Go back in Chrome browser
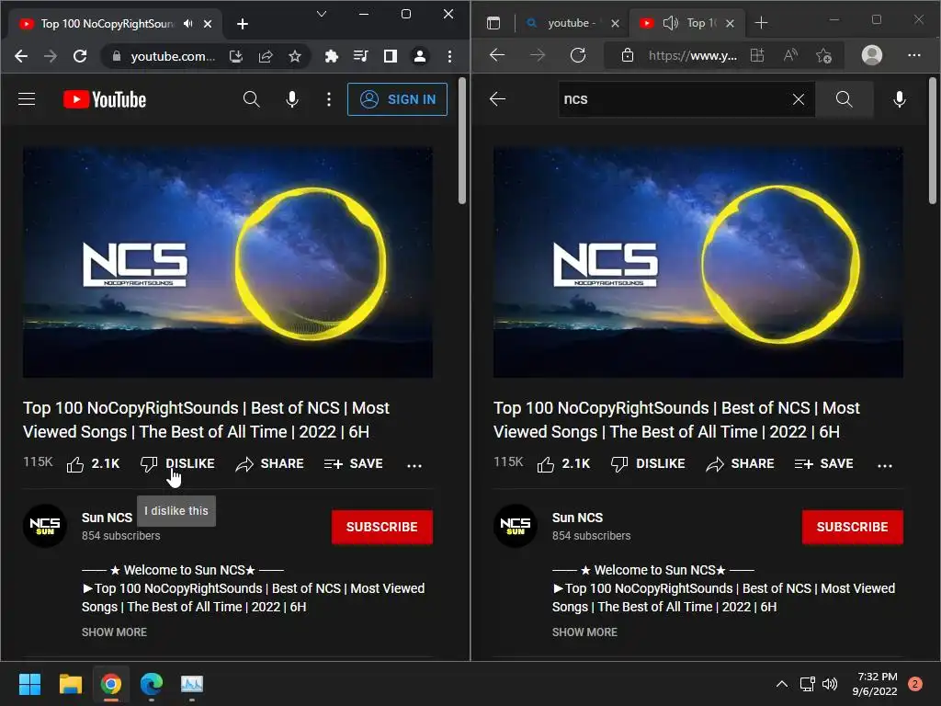This screenshot has width=941, height=706. (x=21, y=56)
